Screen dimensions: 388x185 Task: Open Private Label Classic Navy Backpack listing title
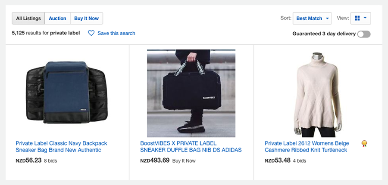[61, 147]
